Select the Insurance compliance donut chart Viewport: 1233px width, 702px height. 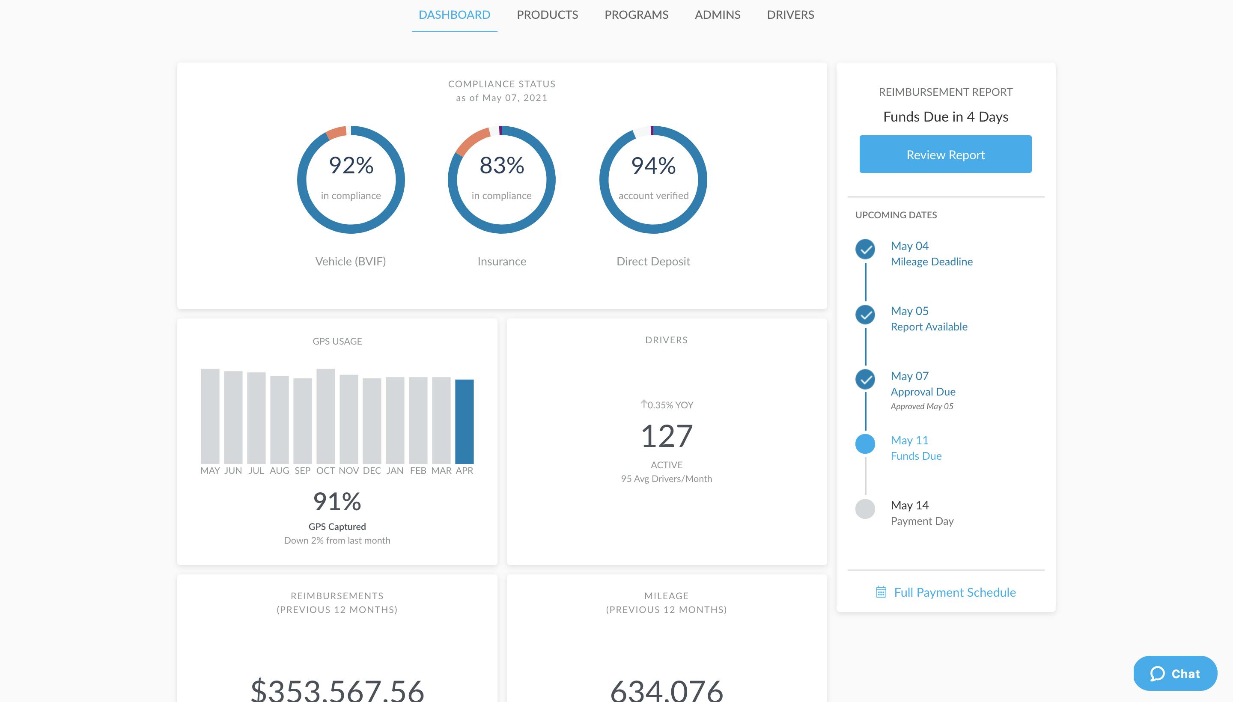[x=502, y=179]
